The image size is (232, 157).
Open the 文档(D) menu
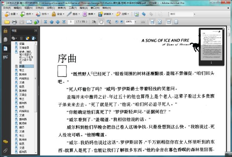pyautogui.click(x=39, y=8)
